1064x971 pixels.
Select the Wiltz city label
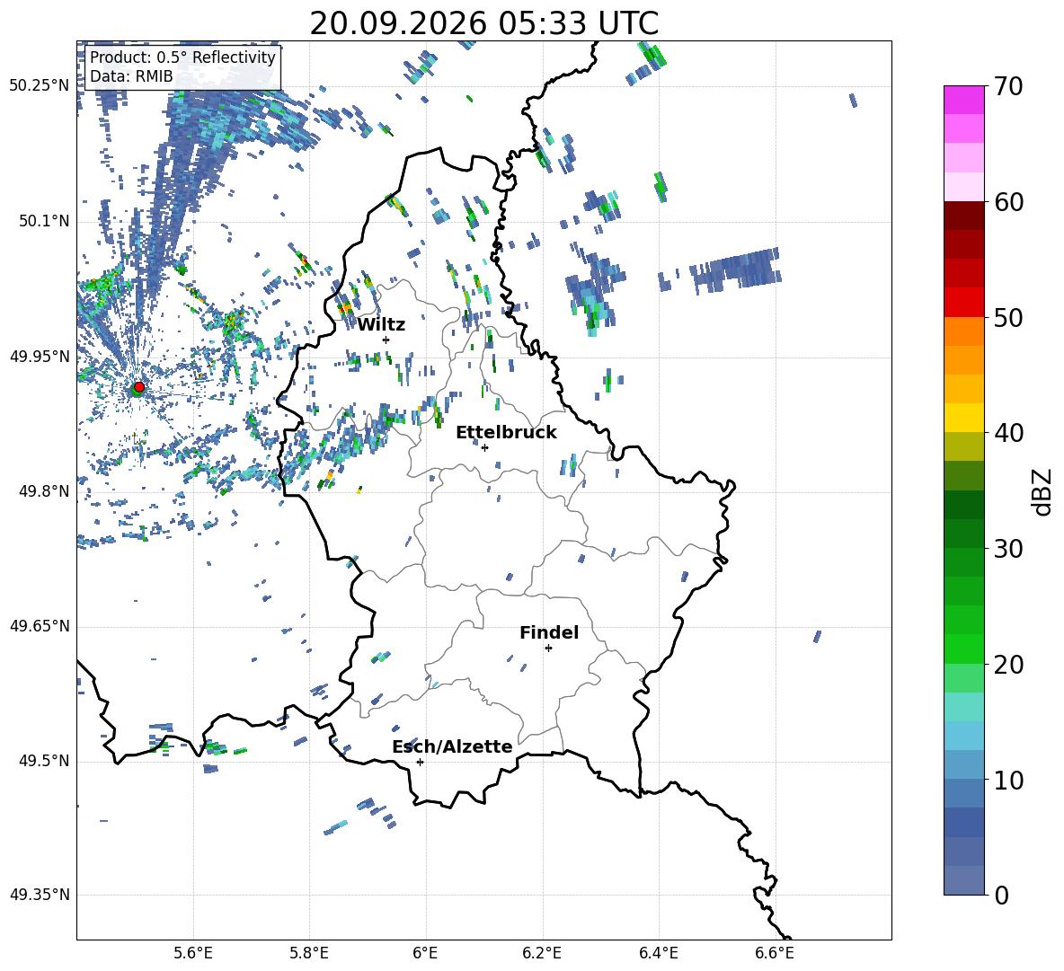[x=381, y=325]
